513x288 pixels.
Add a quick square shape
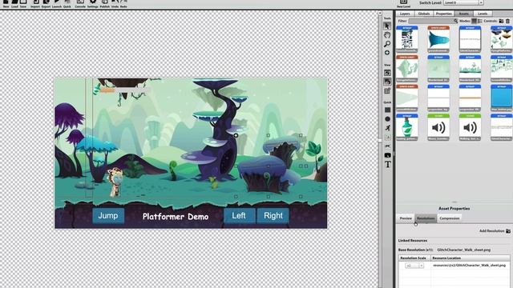(x=387, y=110)
